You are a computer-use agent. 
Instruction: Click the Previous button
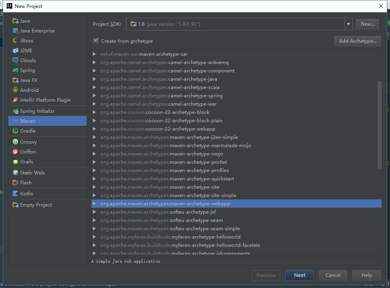(266, 275)
